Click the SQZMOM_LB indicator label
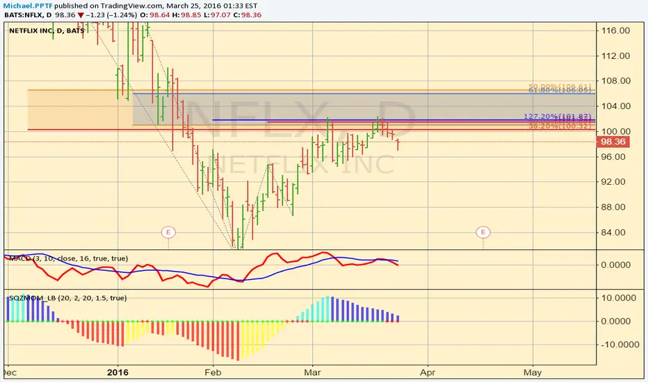 pyautogui.click(x=67, y=298)
